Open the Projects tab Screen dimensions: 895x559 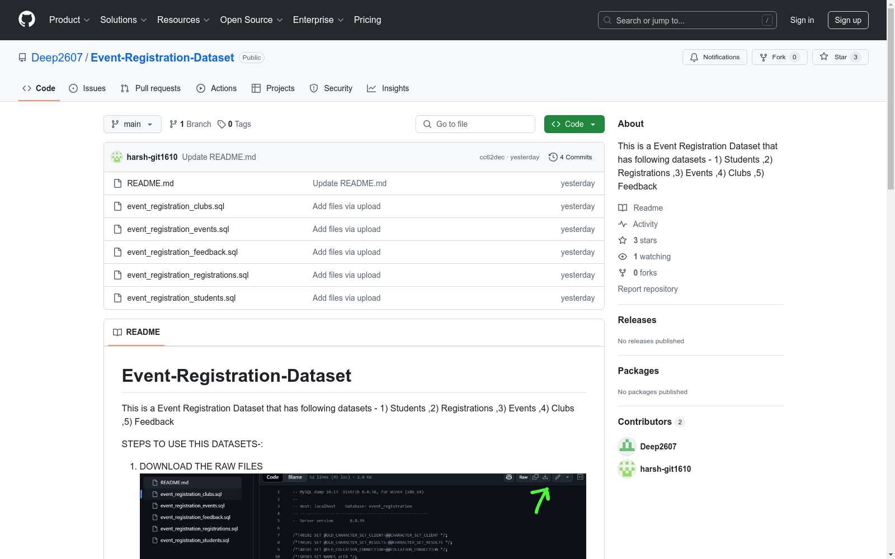(x=273, y=88)
